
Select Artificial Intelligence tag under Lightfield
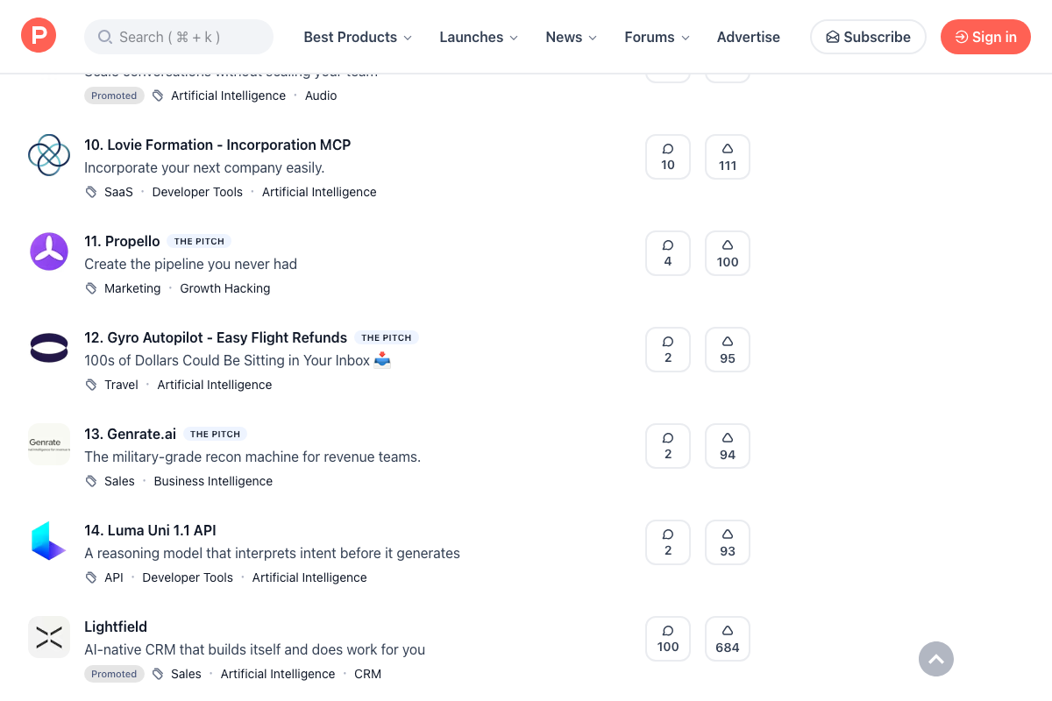278,674
